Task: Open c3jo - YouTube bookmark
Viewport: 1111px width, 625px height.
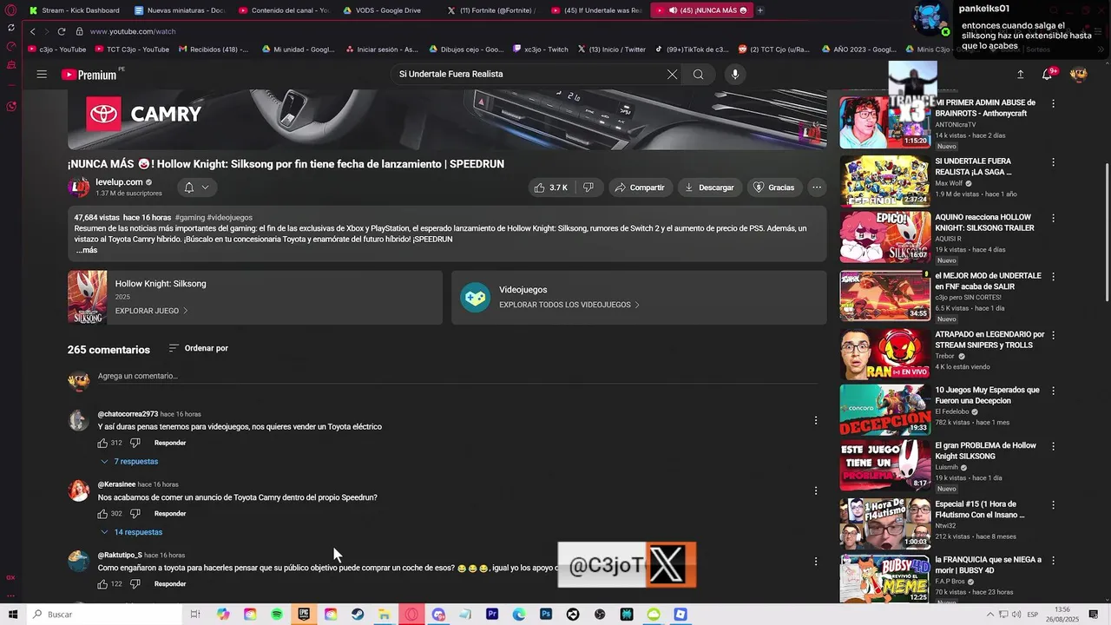Action: click(57, 49)
